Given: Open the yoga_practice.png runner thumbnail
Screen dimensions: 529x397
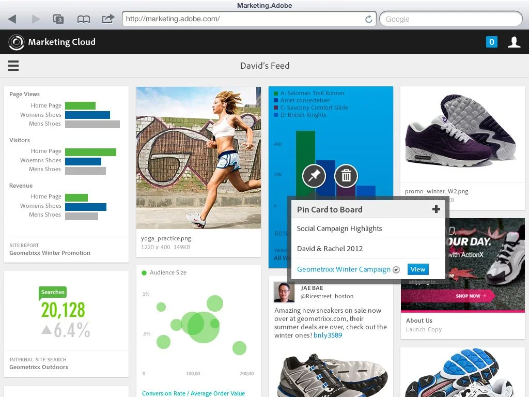Looking at the screenshot, I should 198,158.
